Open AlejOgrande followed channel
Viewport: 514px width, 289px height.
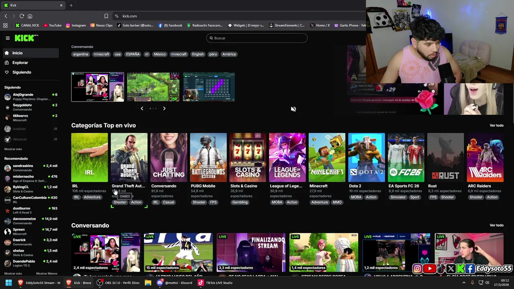point(31,97)
